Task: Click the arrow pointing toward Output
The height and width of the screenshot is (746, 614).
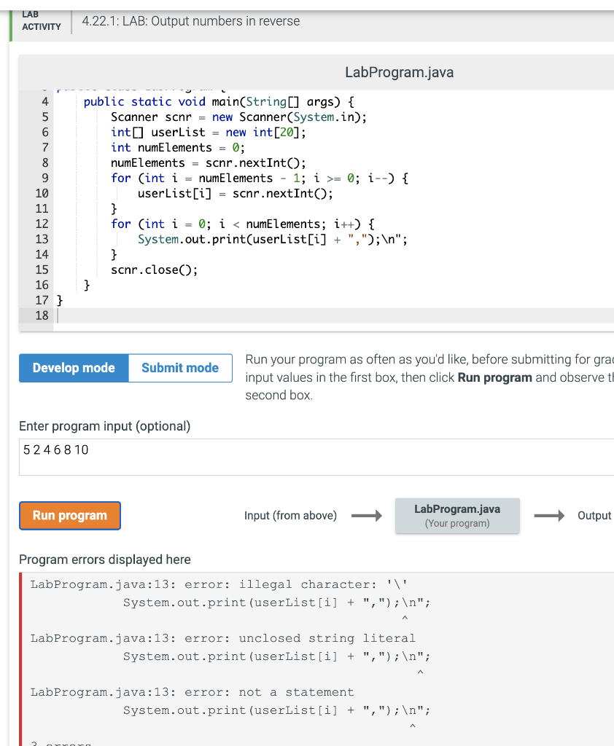Action: (549, 515)
